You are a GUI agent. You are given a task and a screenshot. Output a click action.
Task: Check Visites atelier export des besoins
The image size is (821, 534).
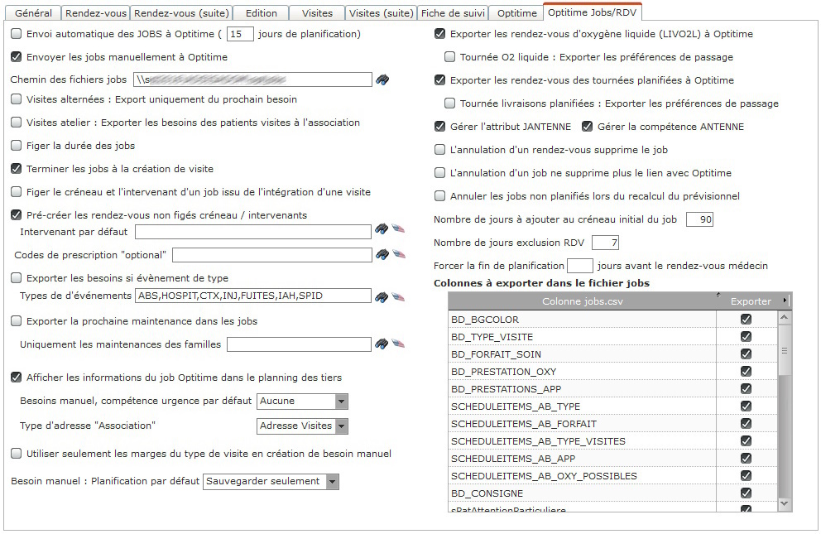pyautogui.click(x=17, y=123)
